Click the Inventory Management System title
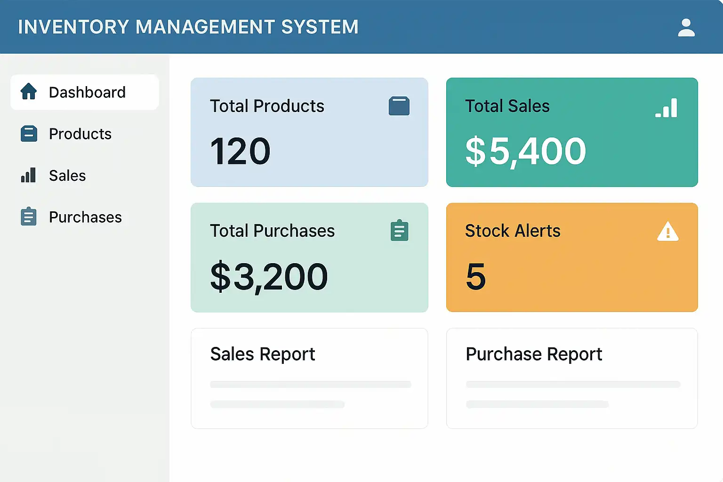 click(188, 27)
